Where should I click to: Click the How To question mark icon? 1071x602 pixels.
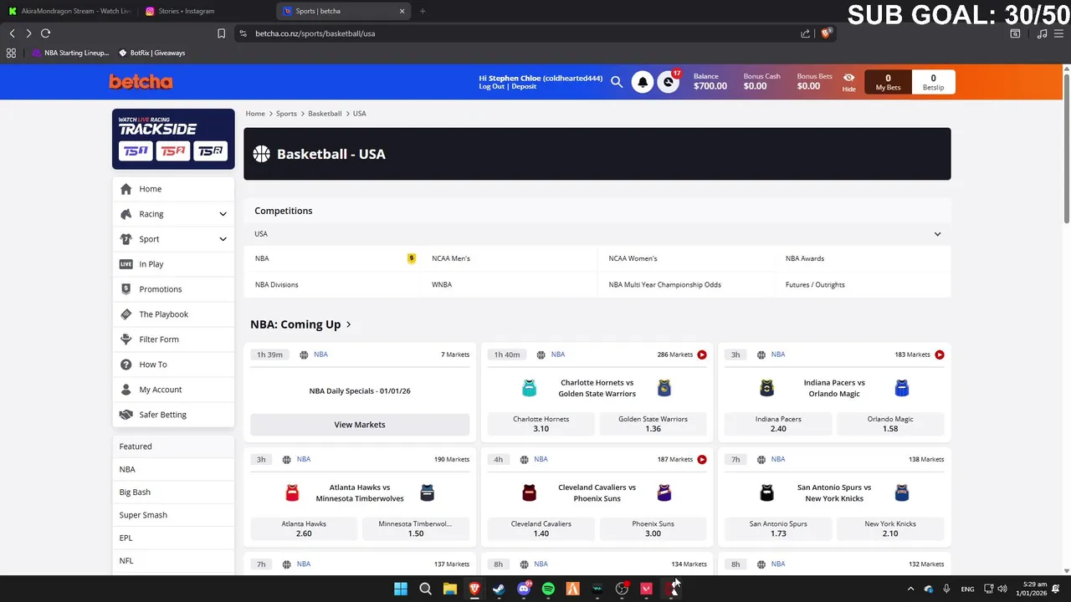[x=126, y=365]
